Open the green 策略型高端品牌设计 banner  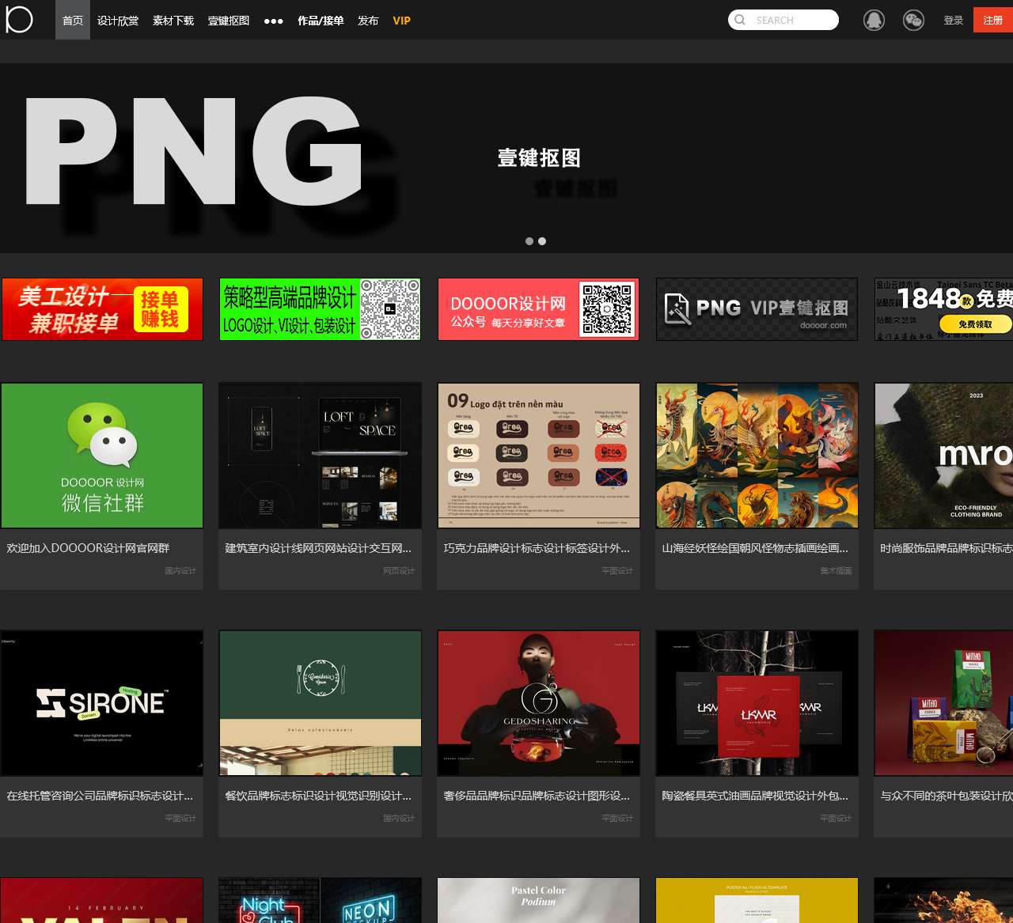320,309
